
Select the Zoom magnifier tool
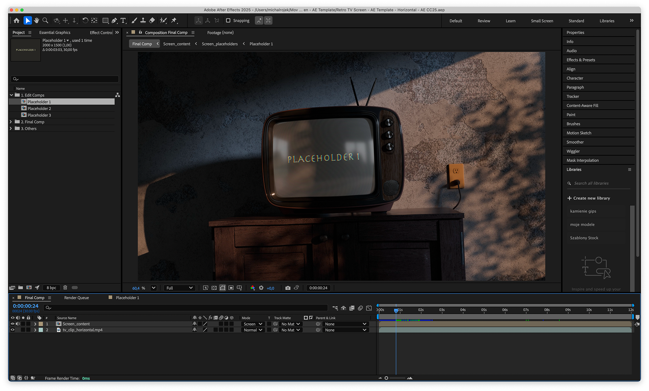[x=45, y=21]
